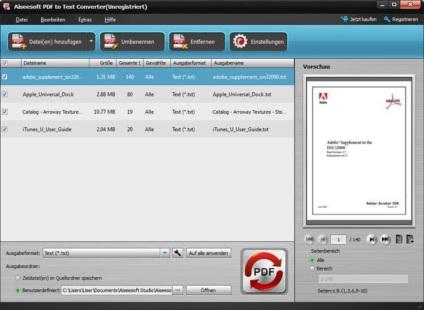Click the PDF preview page thumbnail
This screenshot has height=310, width=424.
[359, 151]
